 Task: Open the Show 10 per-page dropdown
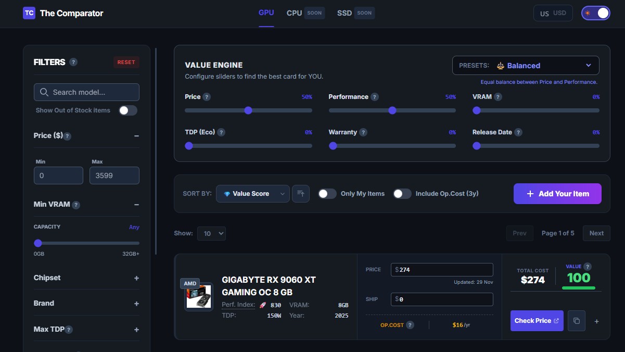[211, 233]
